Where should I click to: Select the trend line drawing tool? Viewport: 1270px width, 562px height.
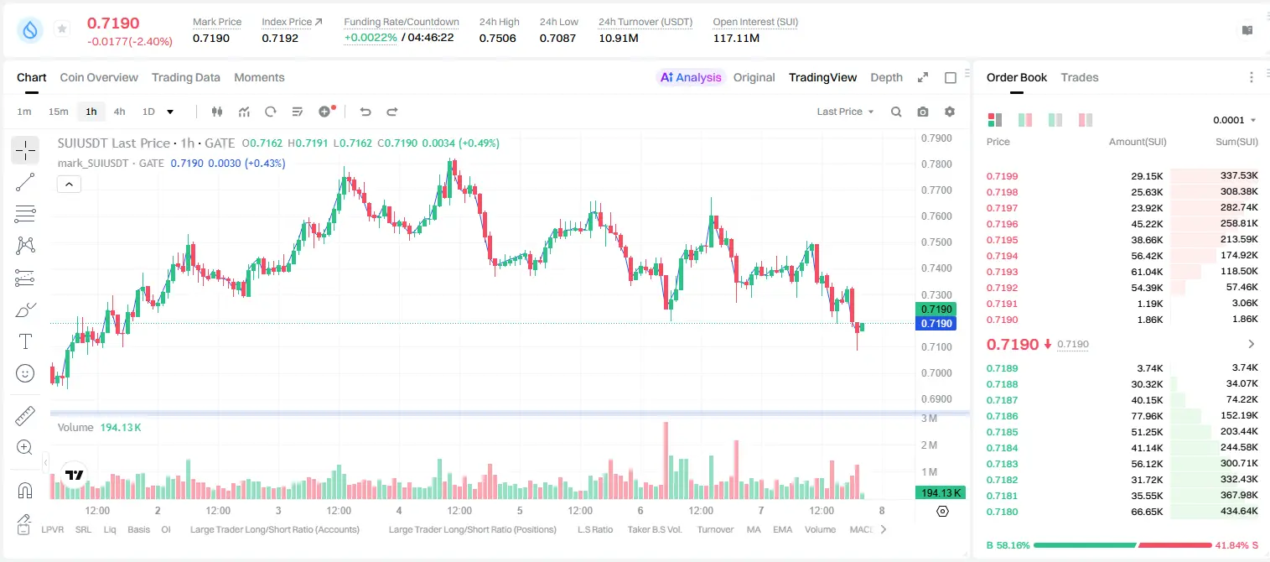(x=25, y=182)
